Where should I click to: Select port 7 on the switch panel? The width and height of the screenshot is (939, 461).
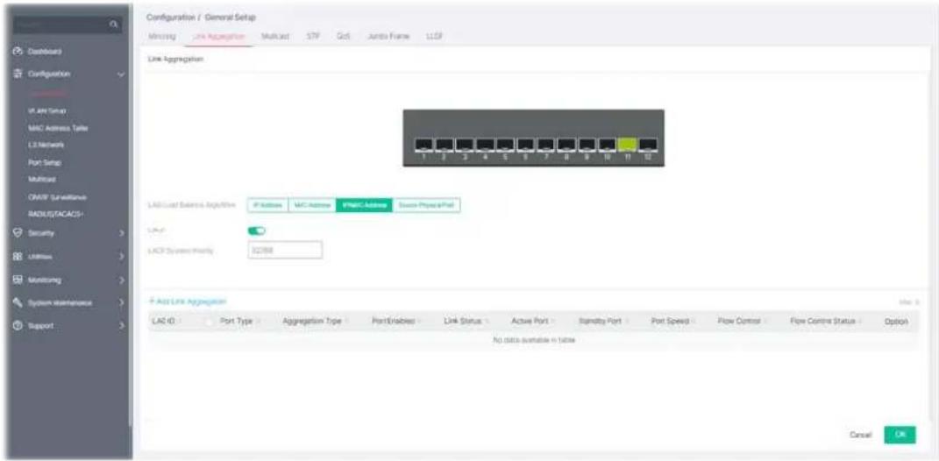coord(546,145)
